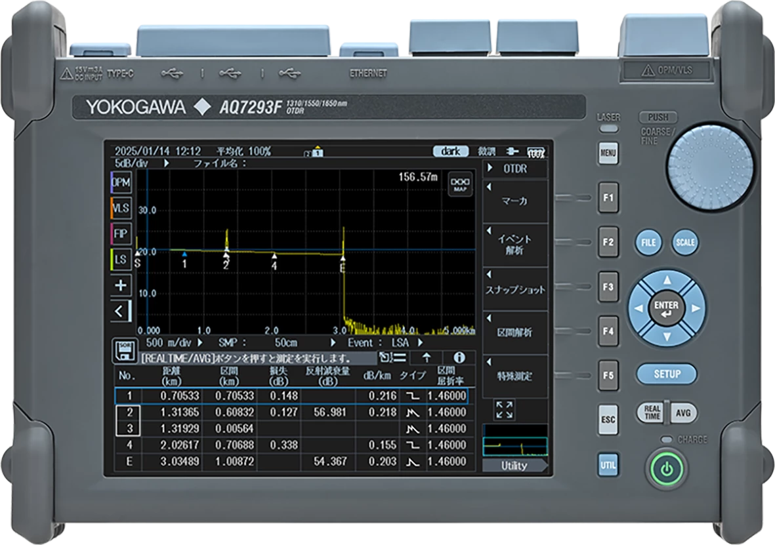Collapse the side panel with the < button
Viewport: 775px width, 545px height.
(x=121, y=312)
